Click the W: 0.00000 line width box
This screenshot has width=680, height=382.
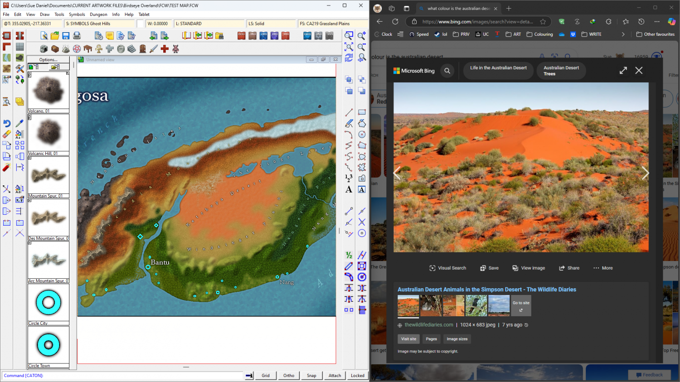(x=159, y=24)
